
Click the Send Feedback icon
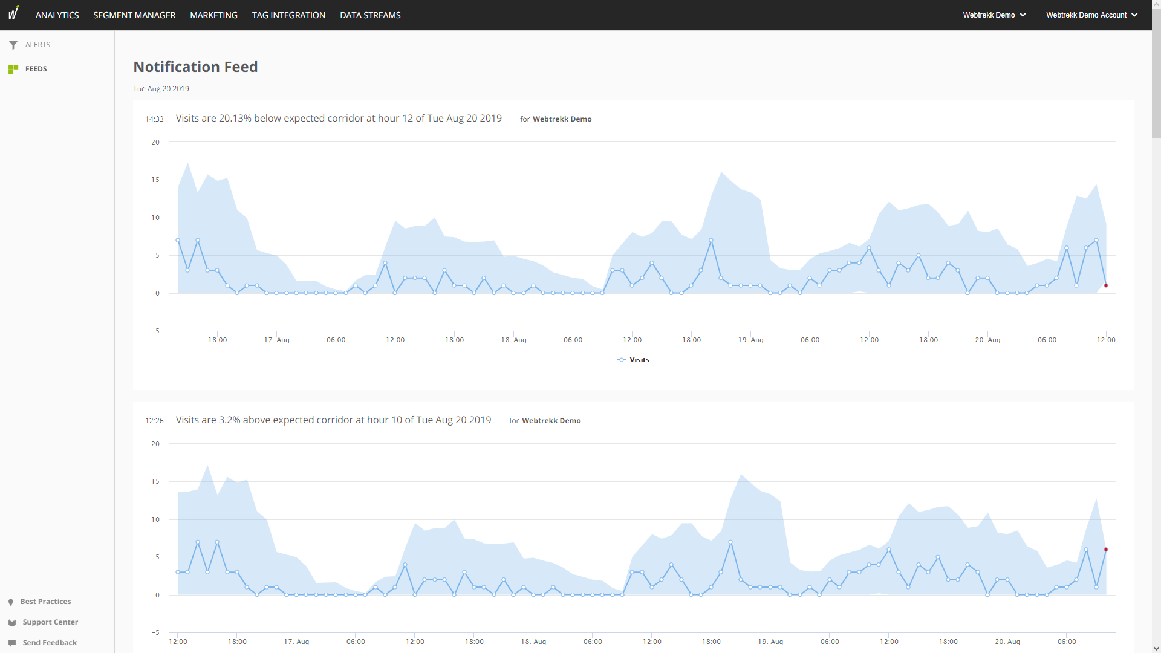[12, 642]
